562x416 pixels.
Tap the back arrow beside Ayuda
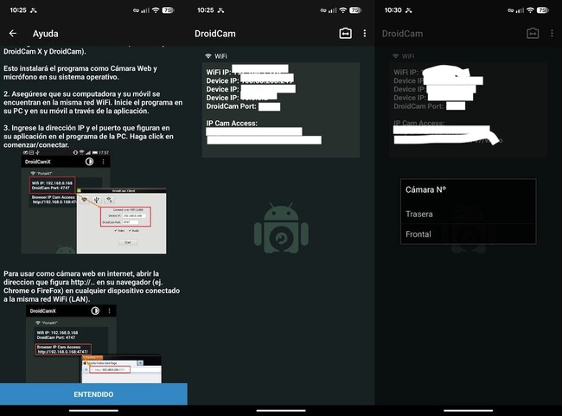[13, 34]
